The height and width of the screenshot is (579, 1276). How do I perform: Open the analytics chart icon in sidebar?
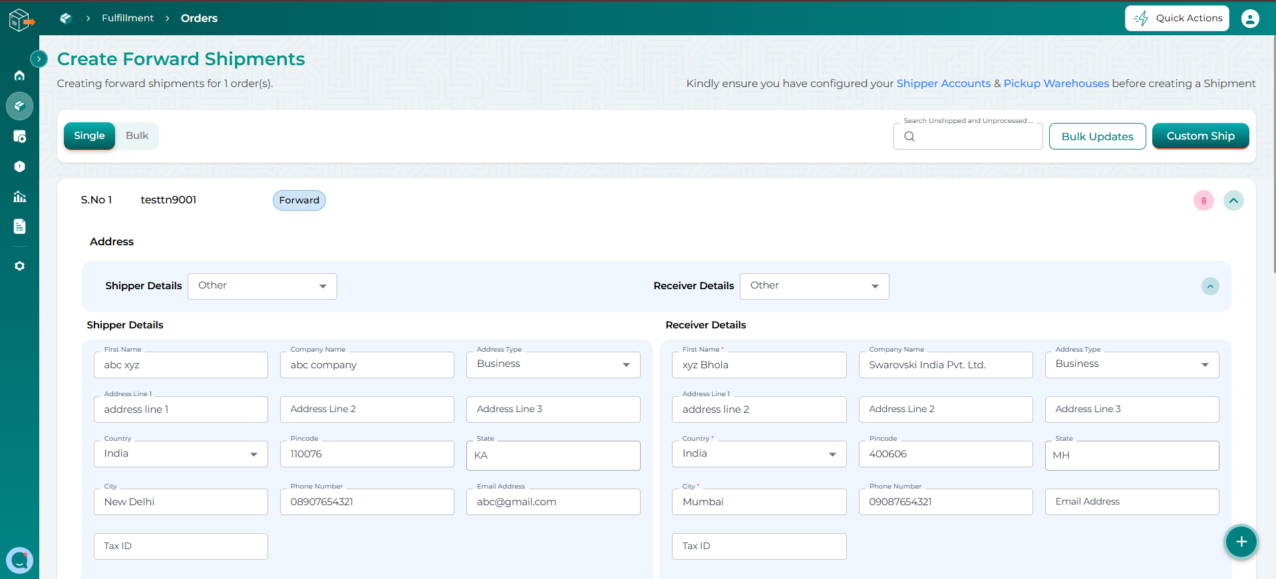pyautogui.click(x=19, y=196)
